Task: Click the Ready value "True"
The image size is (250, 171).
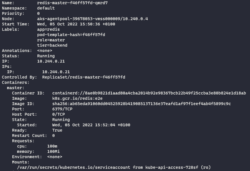Action: coord(57,130)
